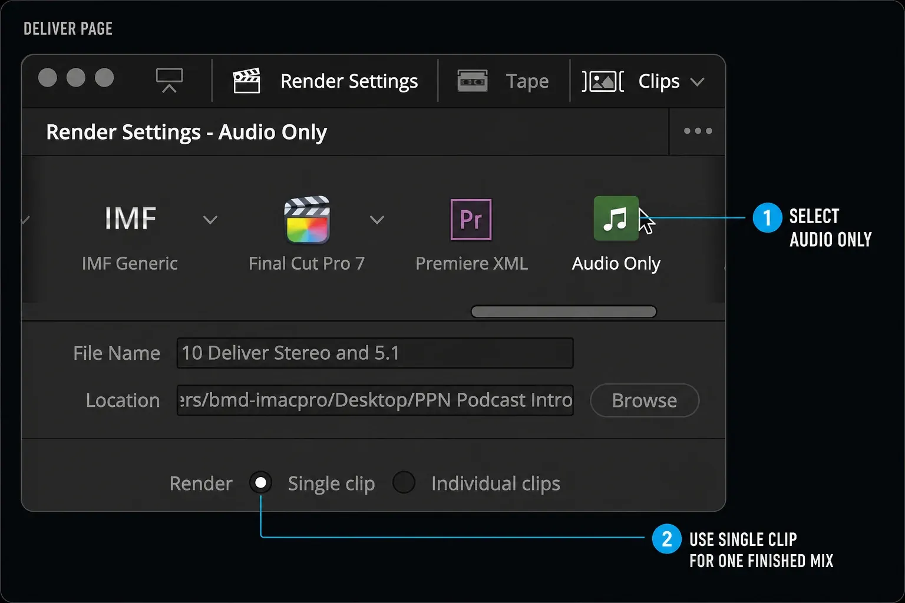Click the File Name input field
The height and width of the screenshot is (603, 905).
coord(375,353)
